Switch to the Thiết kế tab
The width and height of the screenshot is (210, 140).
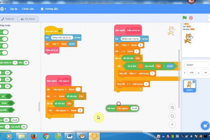(x=8, y=19)
